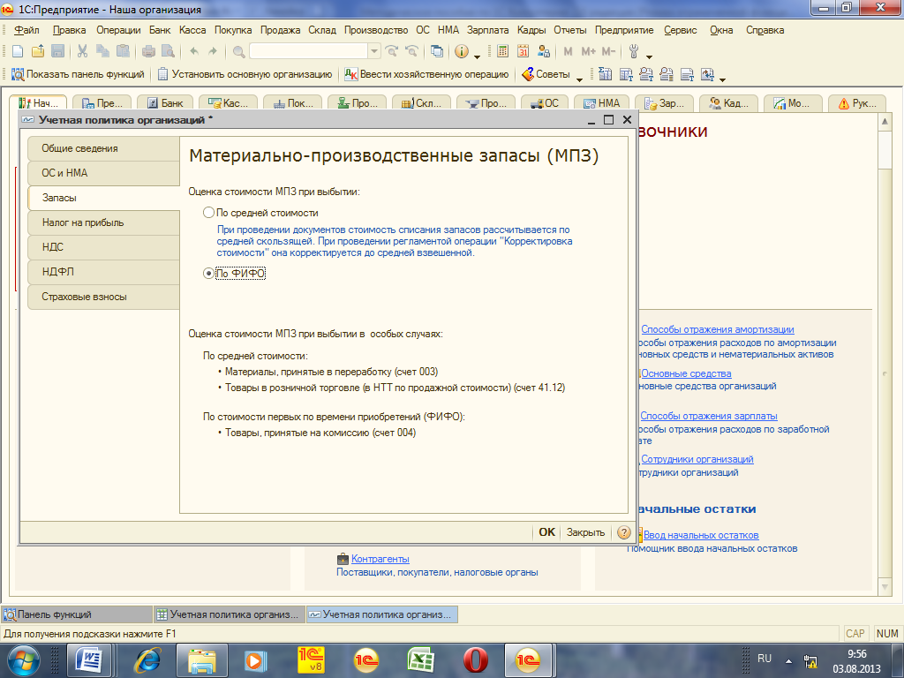Click the Paste clipboard icon
Image resolution: width=904 pixels, height=678 pixels.
[123, 51]
